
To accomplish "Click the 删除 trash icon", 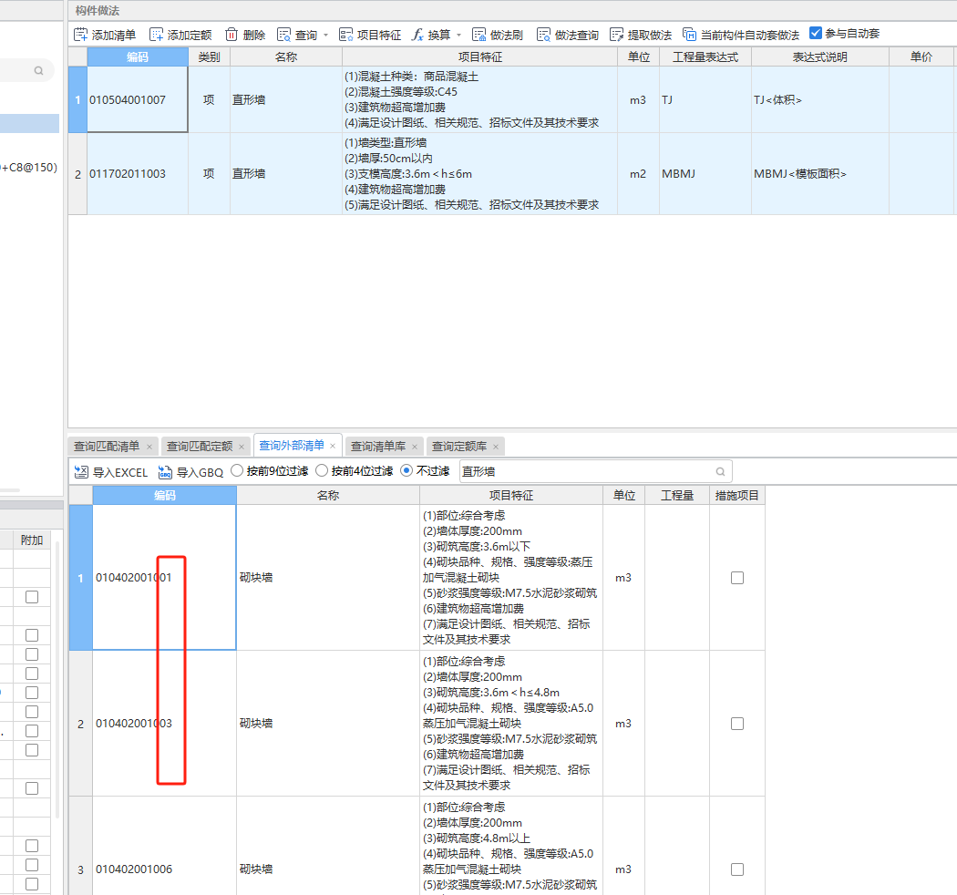I will 232,35.
